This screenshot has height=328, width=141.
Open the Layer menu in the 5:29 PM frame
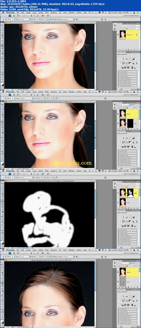pos(34,92)
